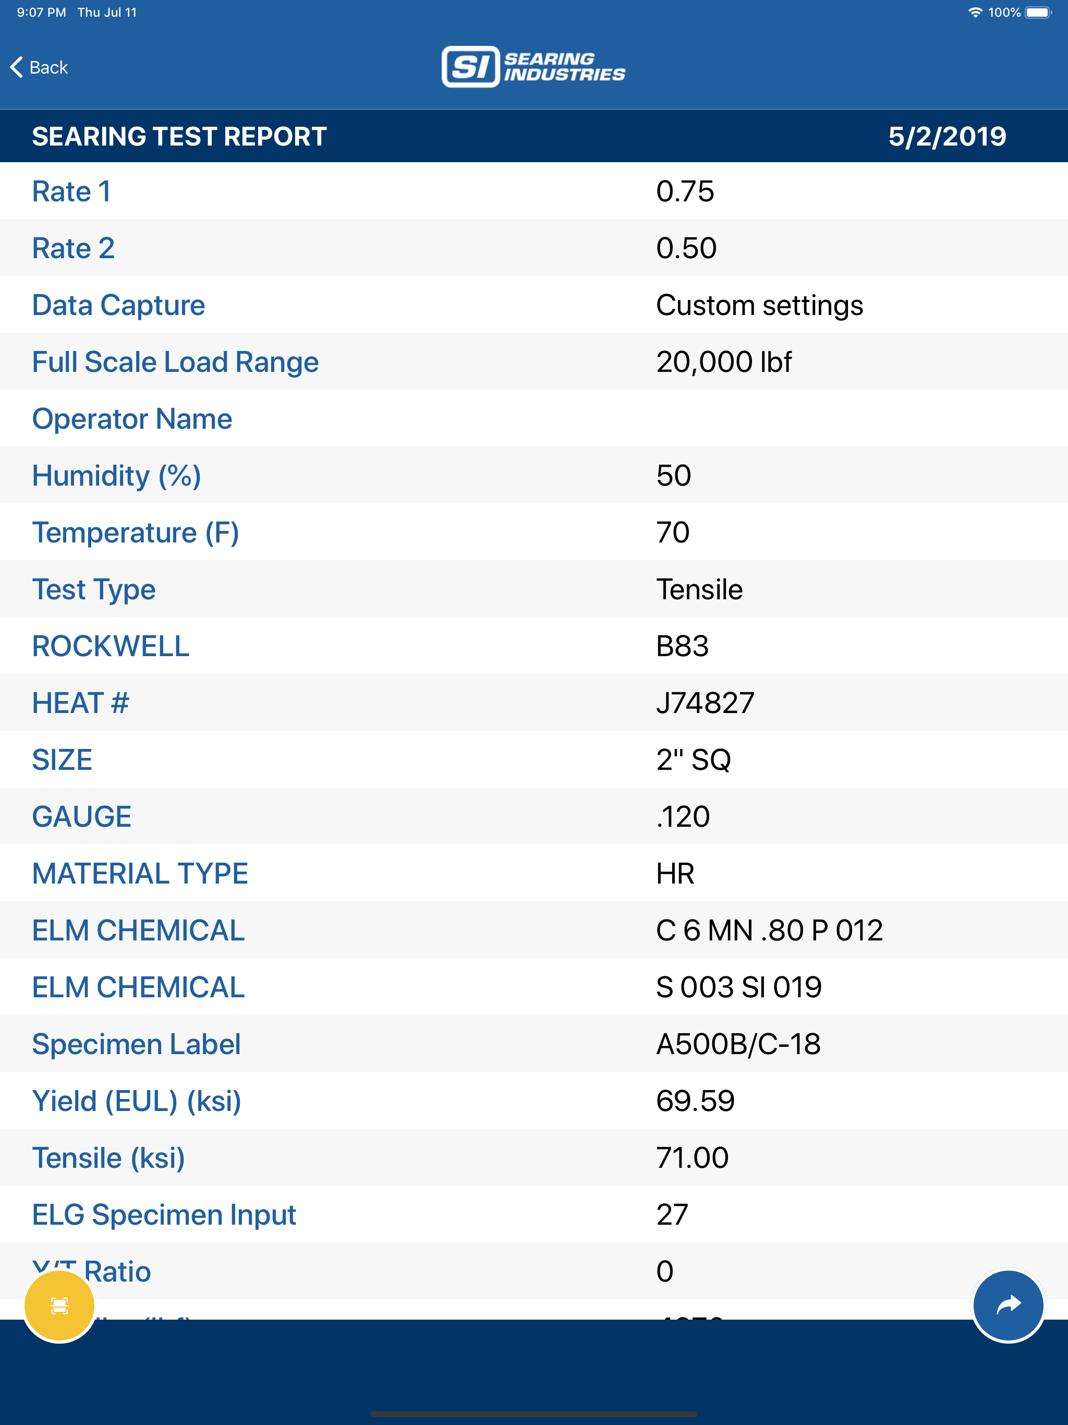1068x1425 pixels.
Task: Tap the blue share arrow button
Action: (1008, 1306)
